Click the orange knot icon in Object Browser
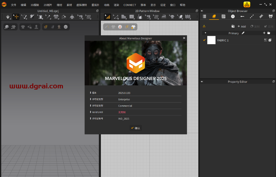This screenshot has height=177, width=276. (x=204, y=26)
